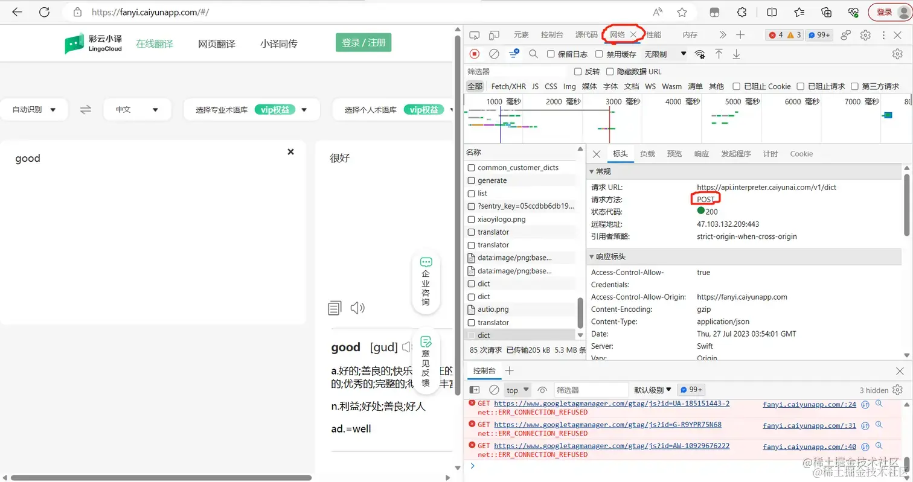
Task: Tick 隐藏数据 URL checkbox
Action: (x=611, y=71)
